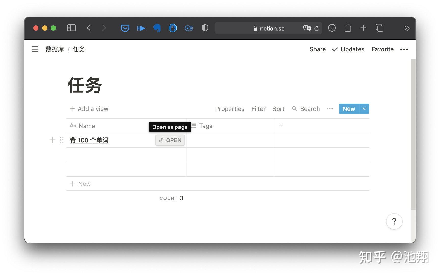Toggle the Updates panel with checkmark icon
Viewport: 440px width, 275px height.
point(348,49)
